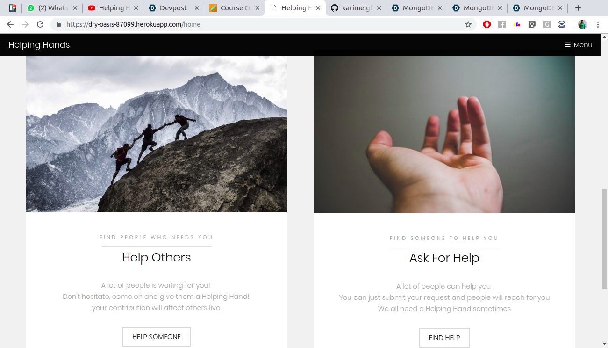This screenshot has width=608, height=348.
Task: Click the FIND HELP button
Action: point(444,338)
